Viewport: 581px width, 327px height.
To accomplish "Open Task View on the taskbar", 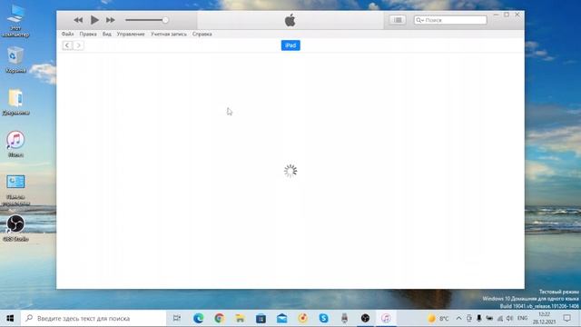I will pos(177,318).
